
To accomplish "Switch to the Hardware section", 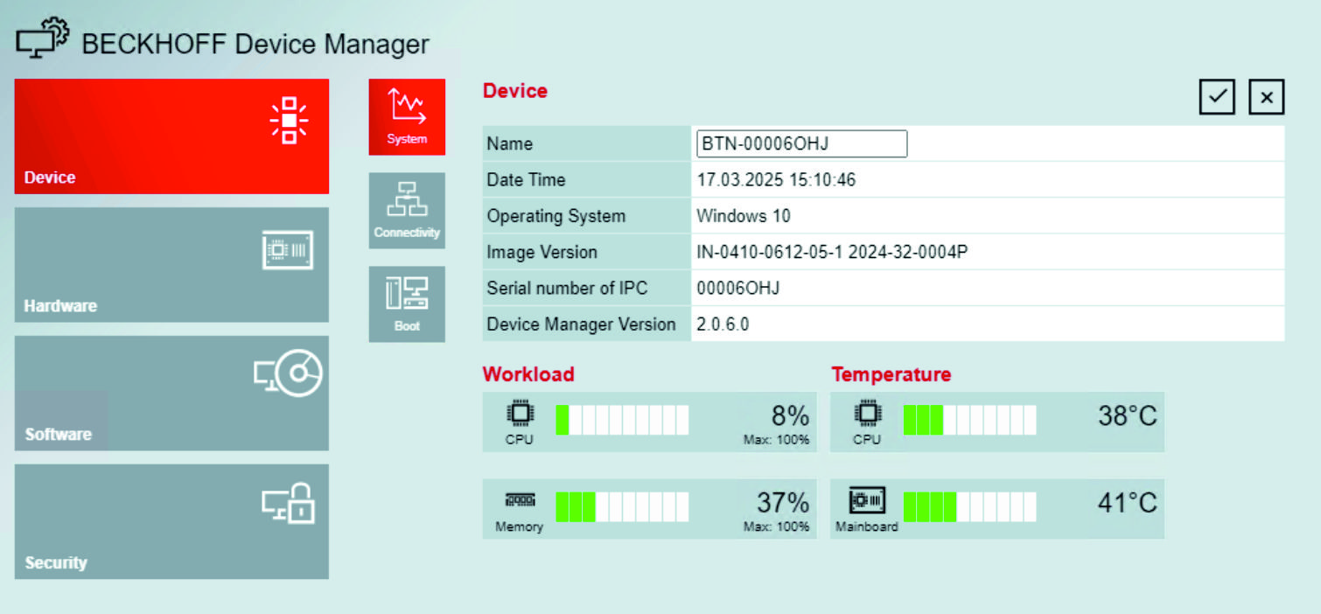I will pyautogui.click(x=171, y=265).
